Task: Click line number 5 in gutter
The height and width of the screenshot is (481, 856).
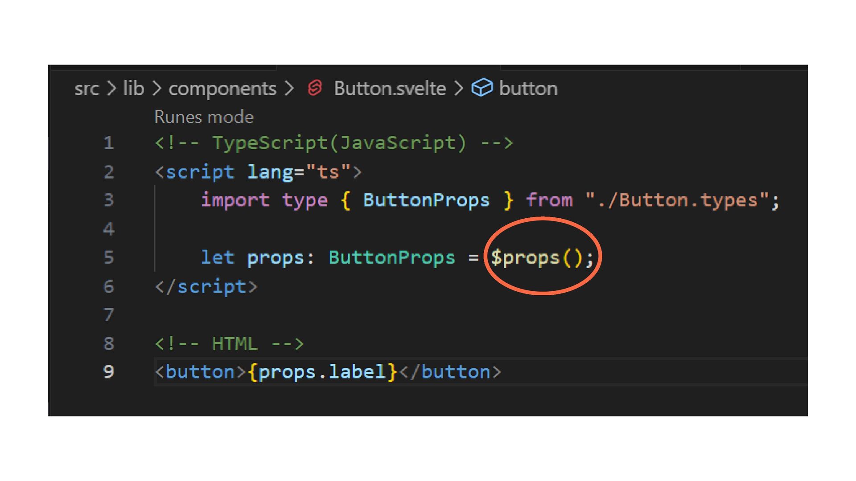Action: [109, 257]
